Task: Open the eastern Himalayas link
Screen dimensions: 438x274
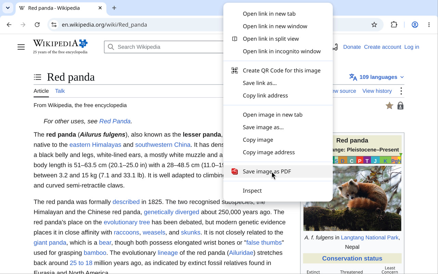Action: coord(95,145)
